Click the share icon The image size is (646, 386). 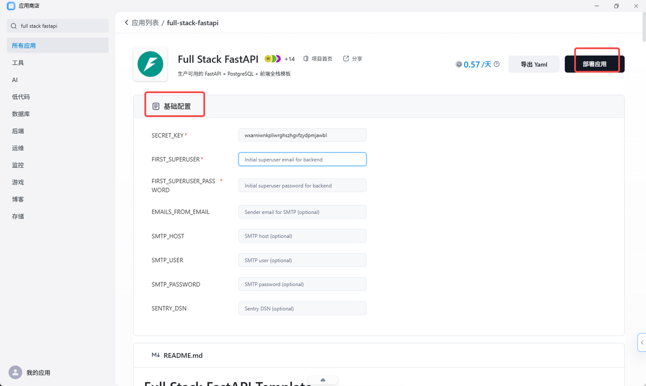(346, 59)
